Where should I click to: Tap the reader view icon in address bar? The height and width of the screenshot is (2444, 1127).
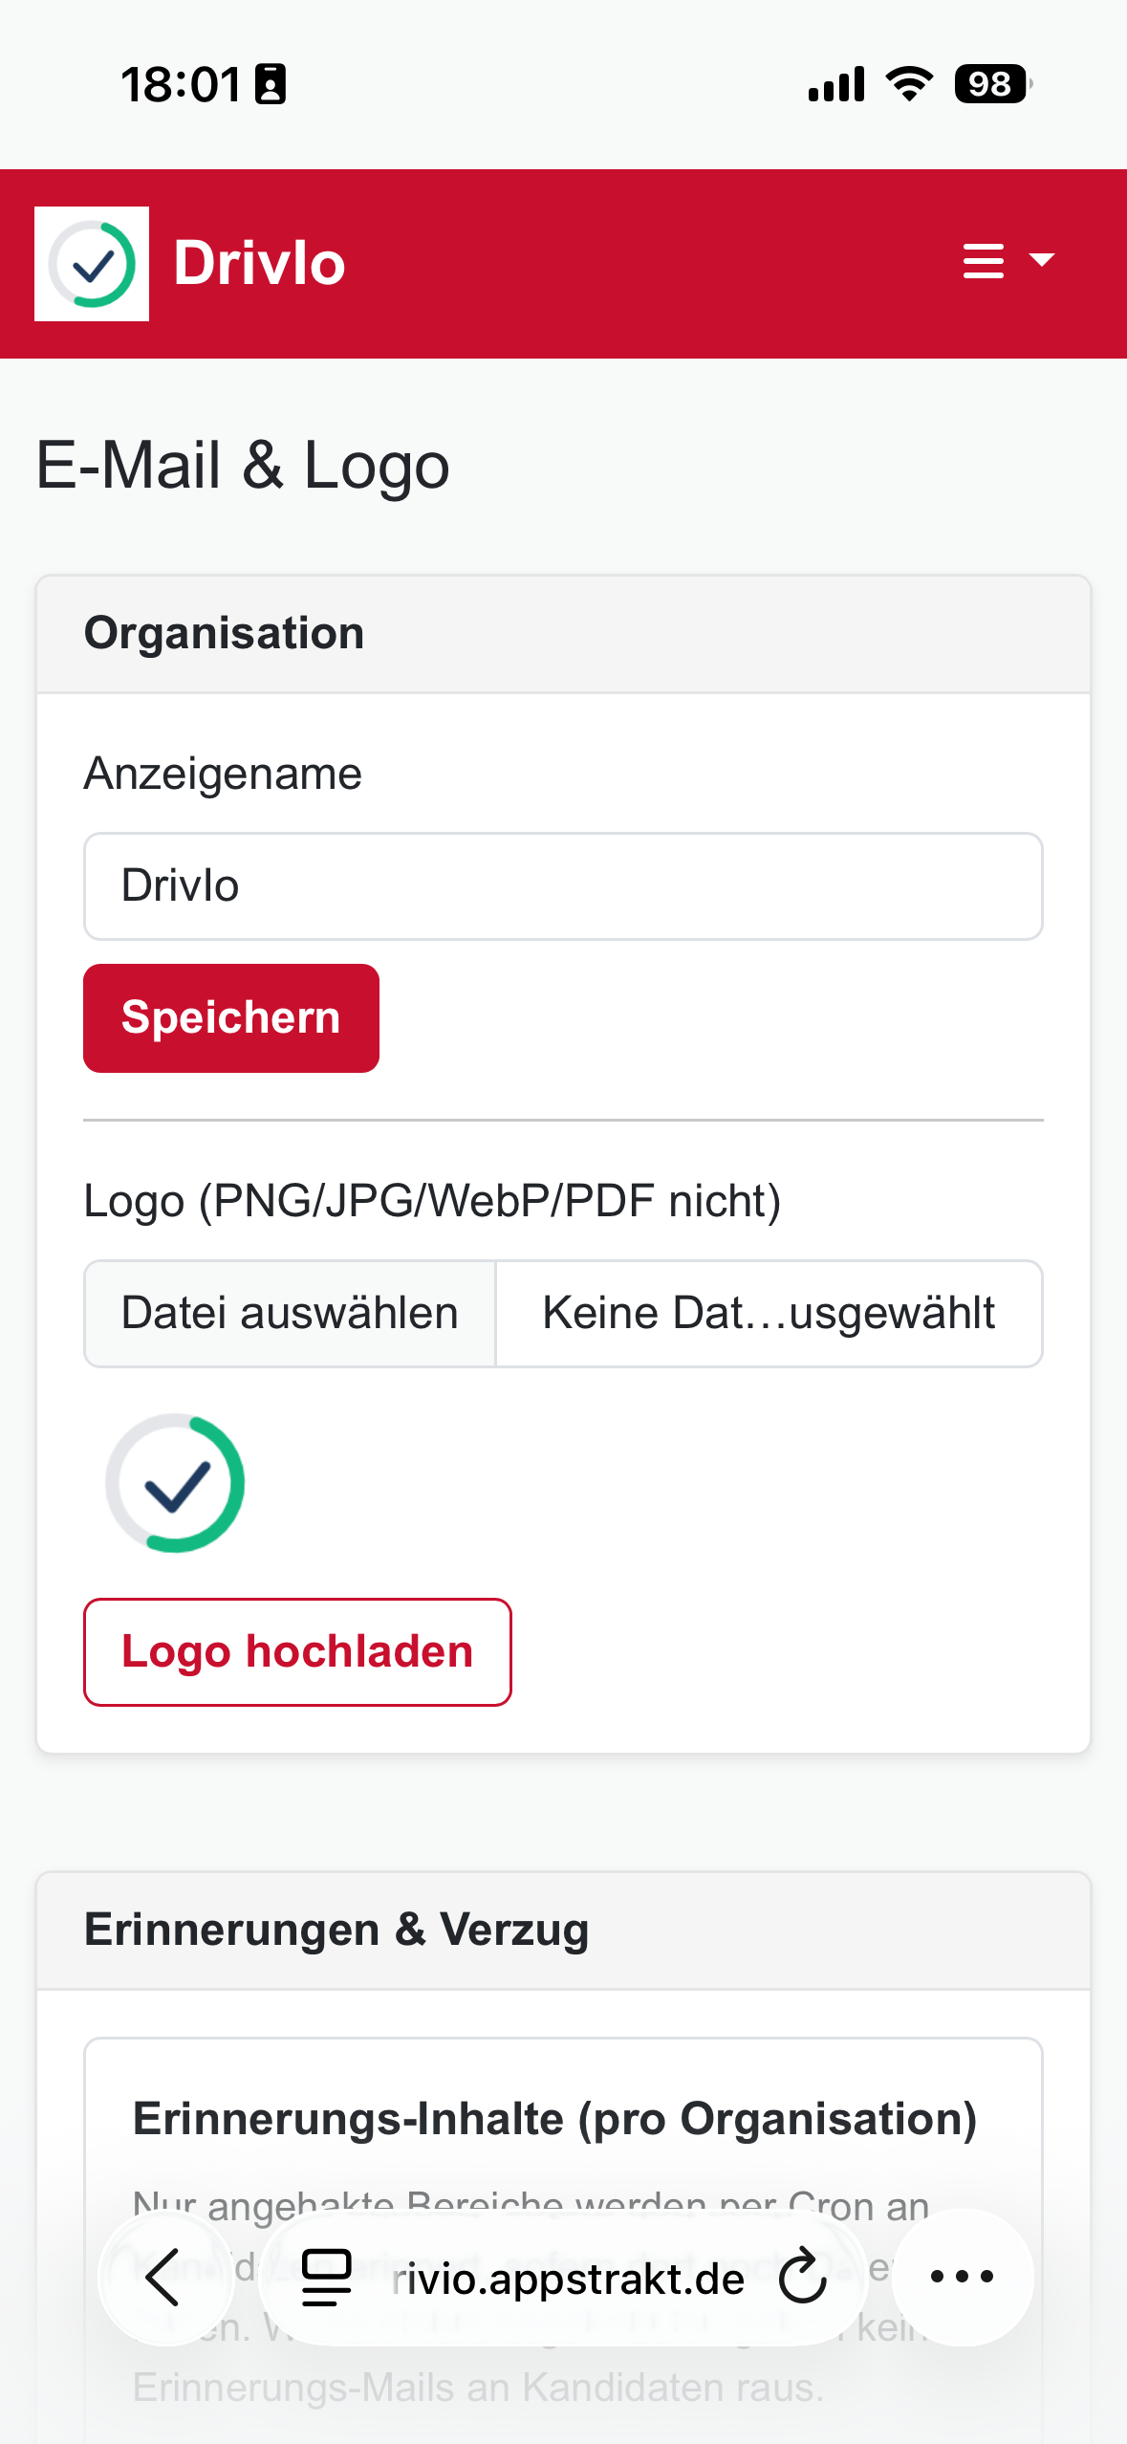[326, 2277]
